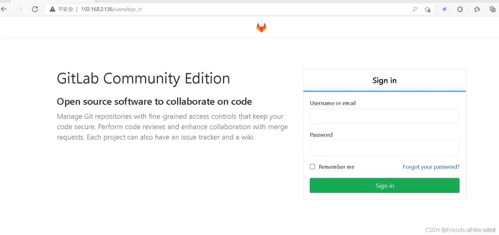Enable the Remember me checkbox

click(312, 166)
